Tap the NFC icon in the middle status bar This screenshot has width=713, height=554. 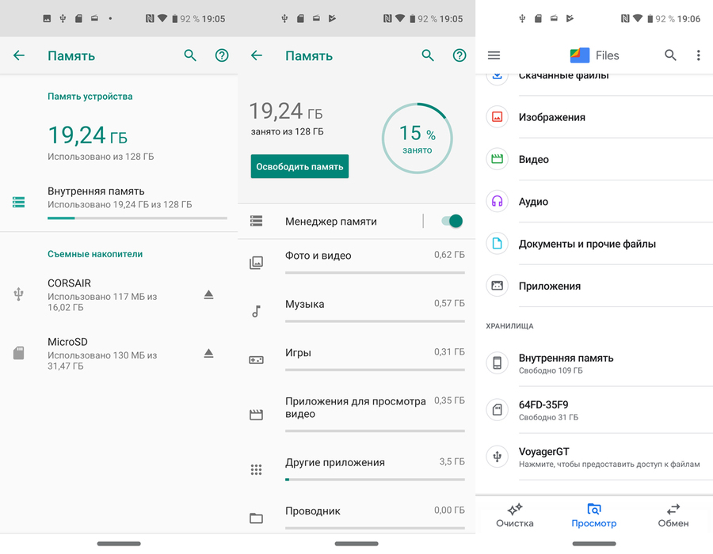[x=387, y=19]
